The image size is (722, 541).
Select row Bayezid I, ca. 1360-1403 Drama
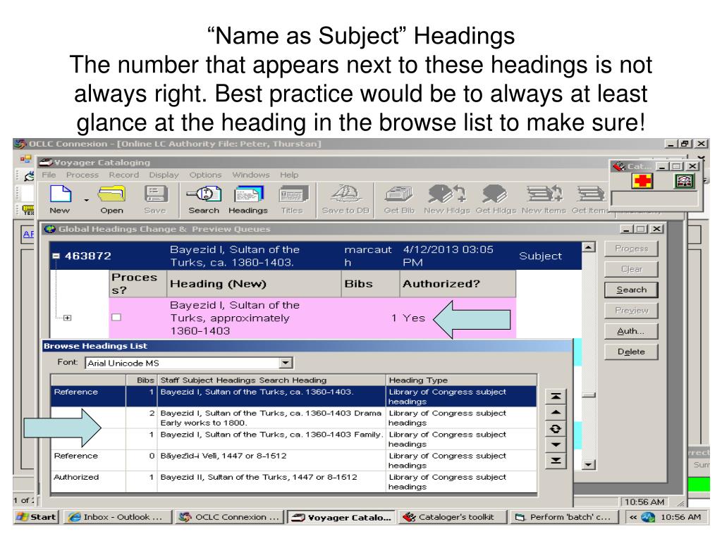point(294,418)
